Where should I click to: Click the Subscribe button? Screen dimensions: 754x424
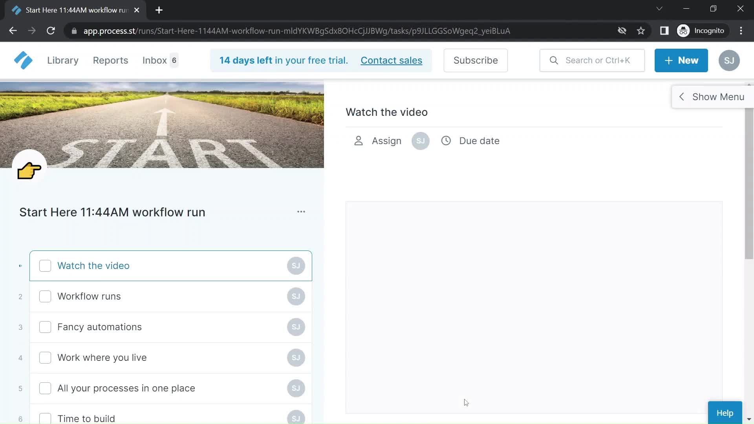click(476, 60)
